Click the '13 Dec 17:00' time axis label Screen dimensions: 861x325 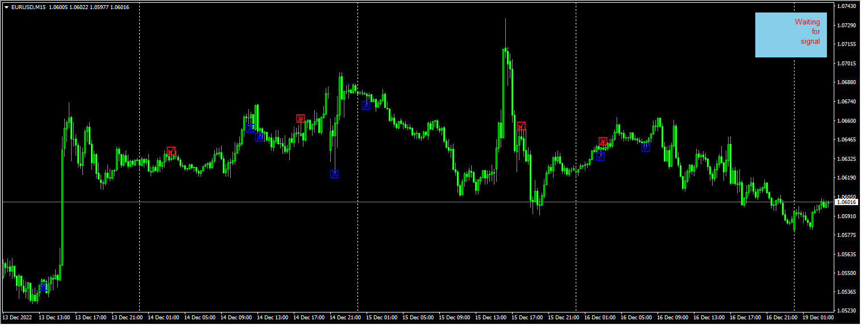(90, 318)
